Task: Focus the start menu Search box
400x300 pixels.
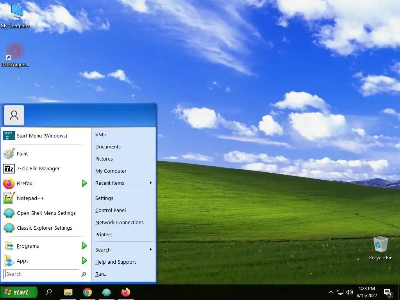Action: (41, 274)
